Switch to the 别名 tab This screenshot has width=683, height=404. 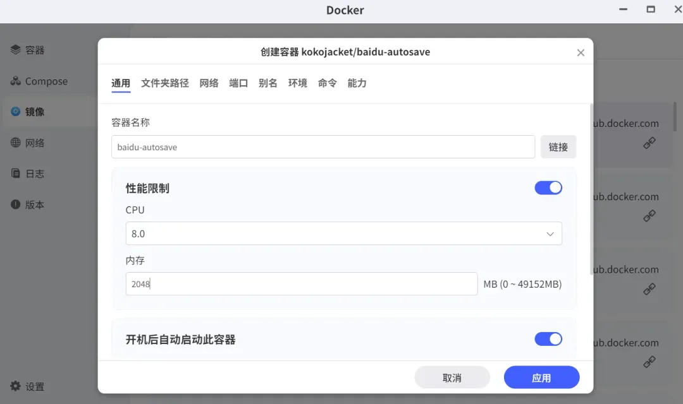(268, 83)
